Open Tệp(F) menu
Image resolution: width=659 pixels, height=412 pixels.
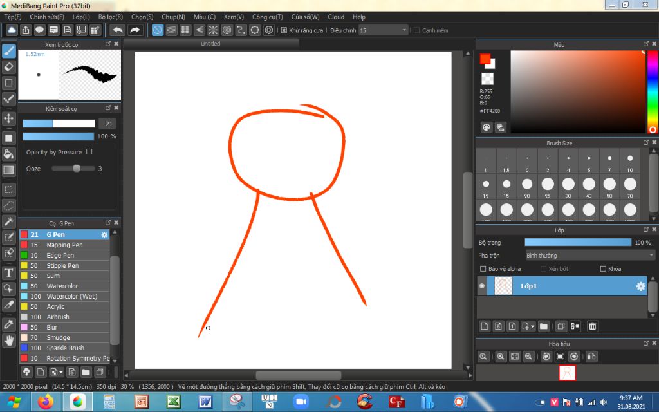click(13, 17)
